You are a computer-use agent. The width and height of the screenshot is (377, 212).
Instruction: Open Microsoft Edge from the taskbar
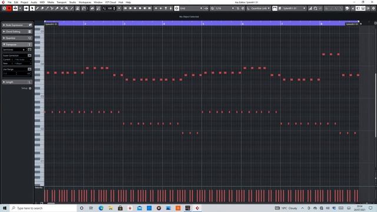[101, 208]
